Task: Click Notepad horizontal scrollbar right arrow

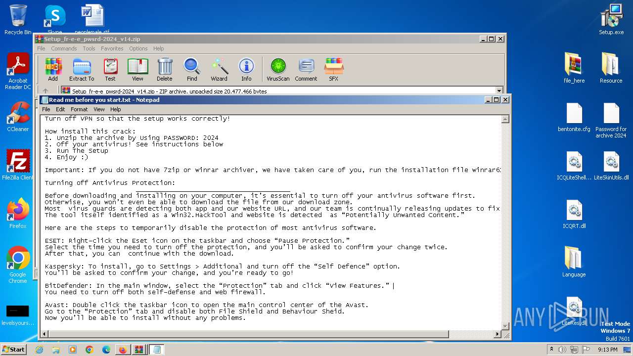Action: coord(497,334)
